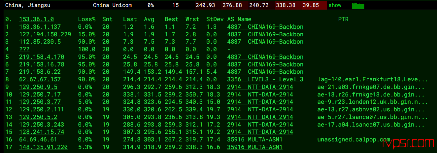437x153 pixels.
Task: Click the 129.250.3.77 hop address
Action: [40, 102]
